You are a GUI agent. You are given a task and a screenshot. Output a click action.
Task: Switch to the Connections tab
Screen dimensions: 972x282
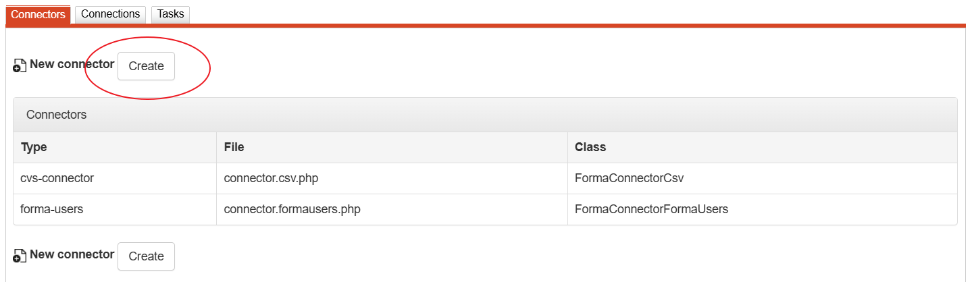tap(110, 14)
